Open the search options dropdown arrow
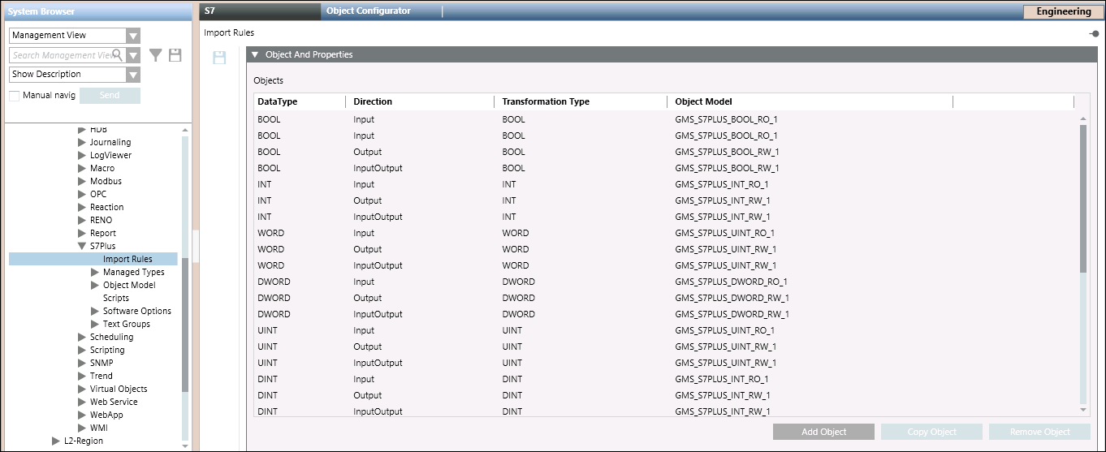 (133, 55)
